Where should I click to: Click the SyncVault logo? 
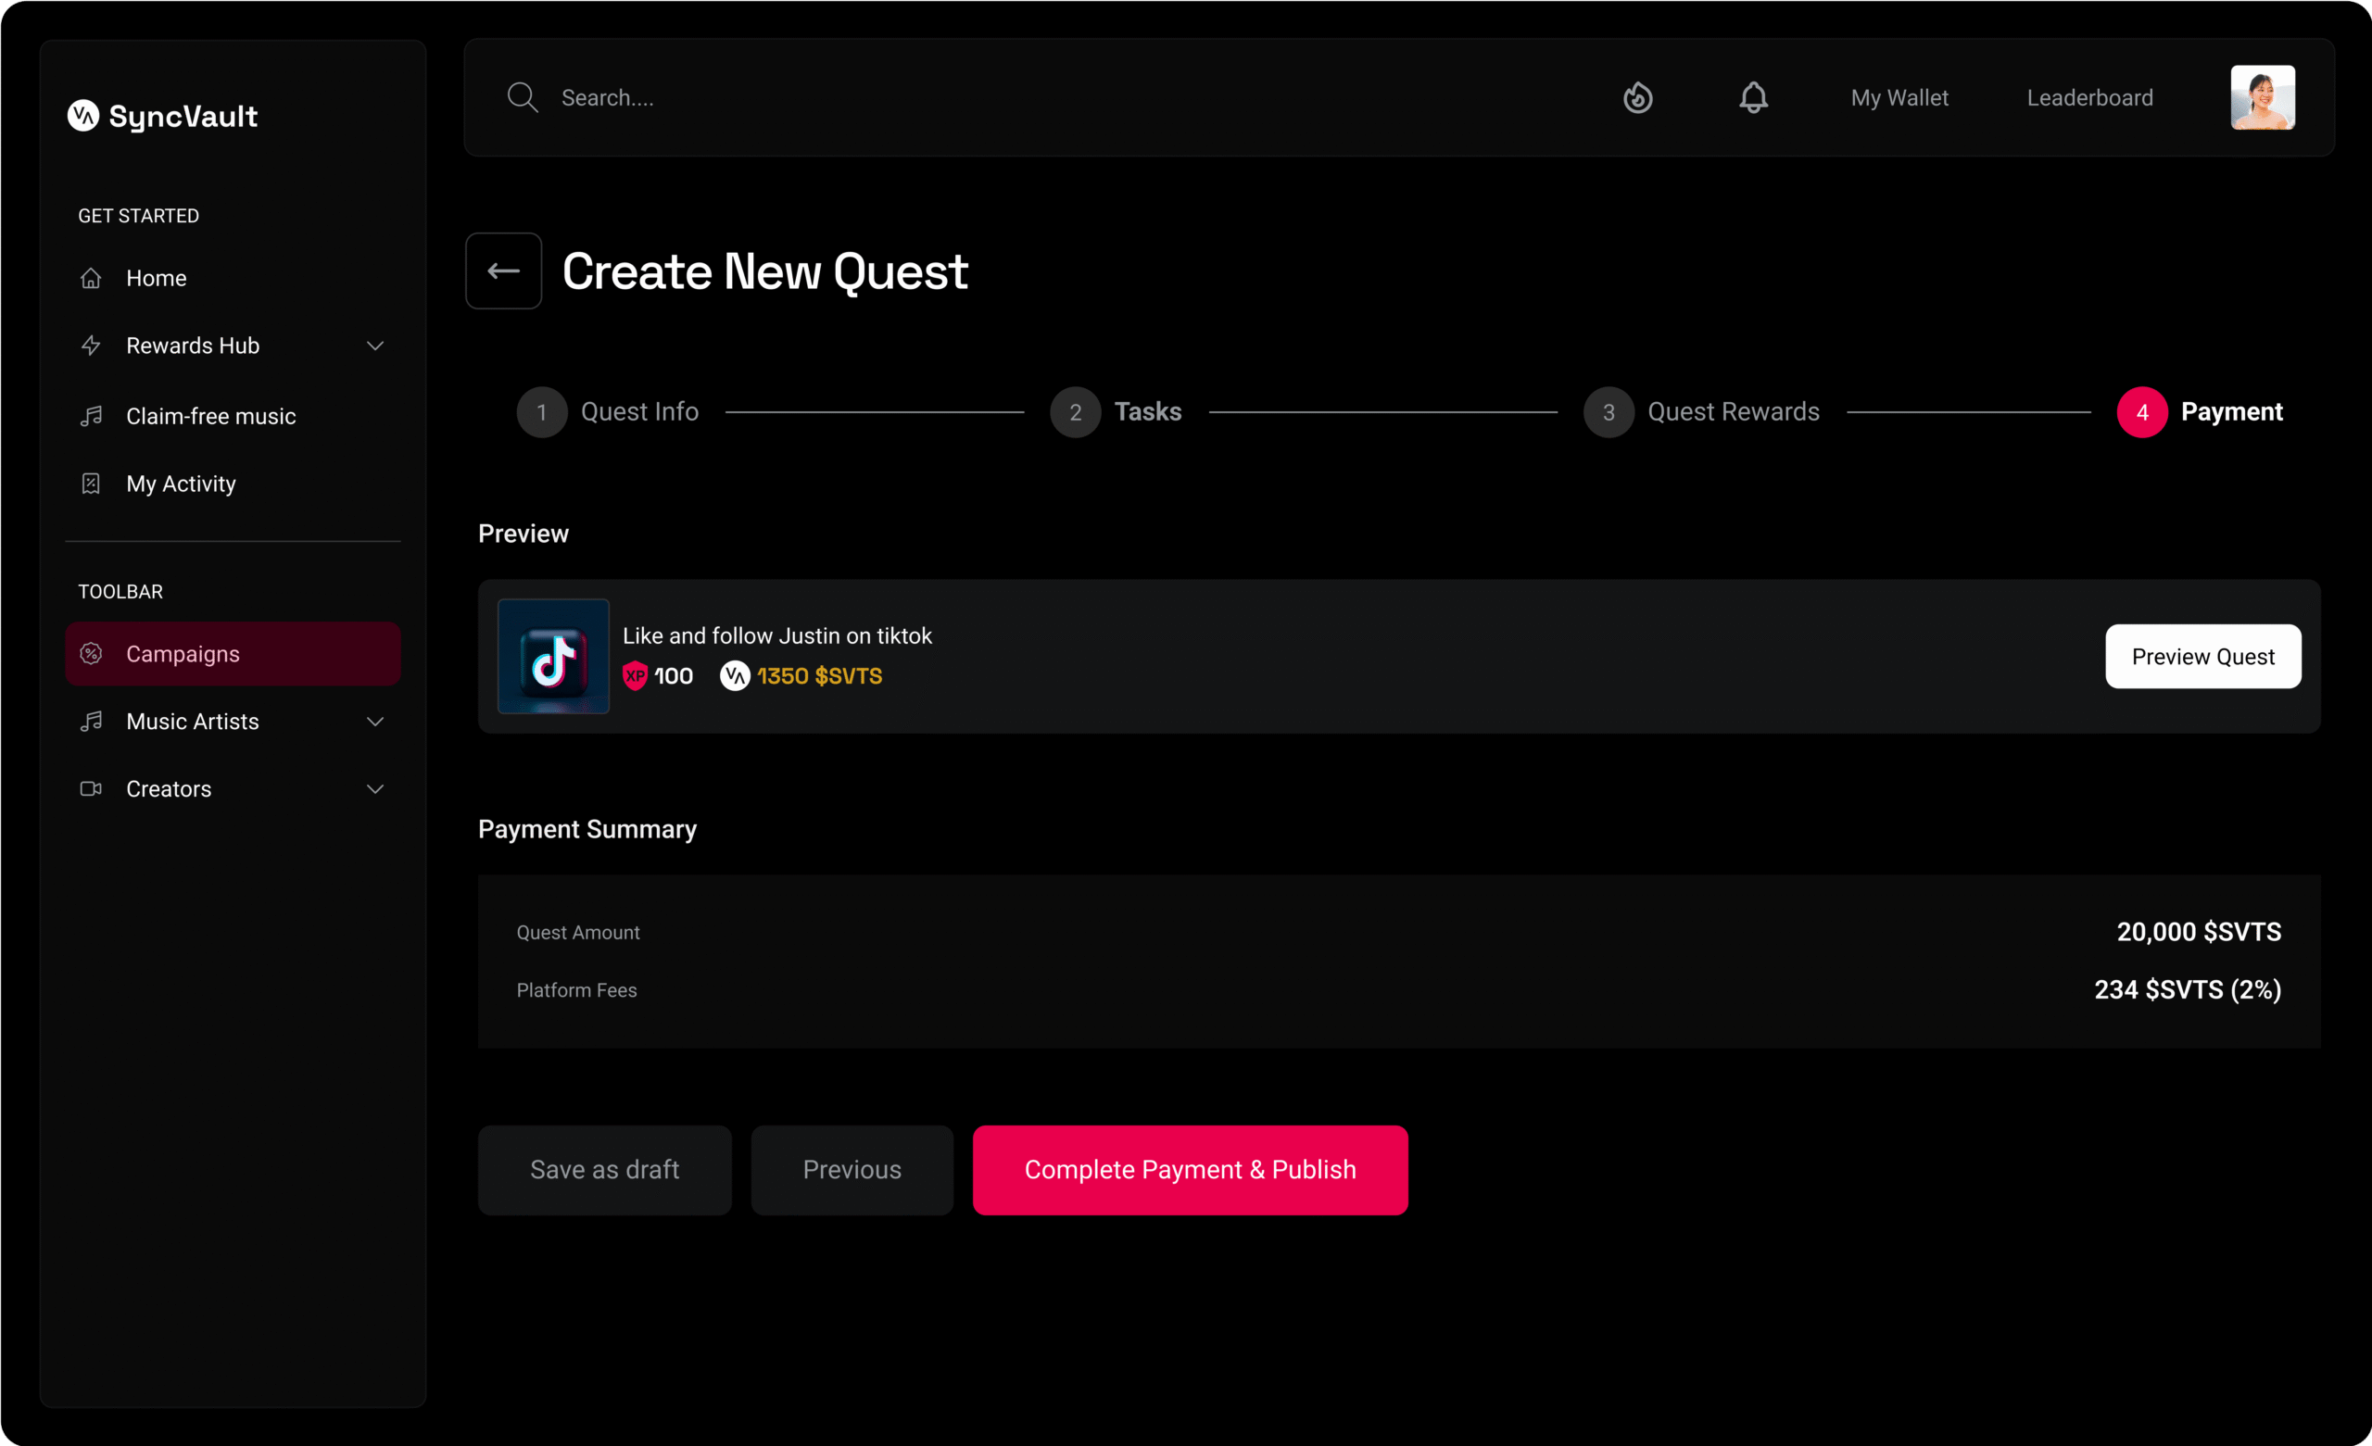[163, 116]
